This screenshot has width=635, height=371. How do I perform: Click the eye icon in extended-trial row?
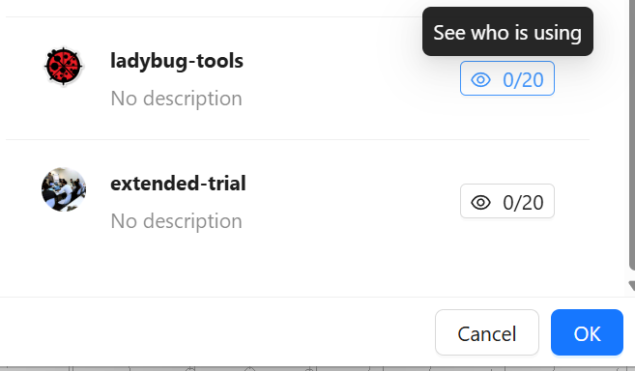(x=480, y=203)
